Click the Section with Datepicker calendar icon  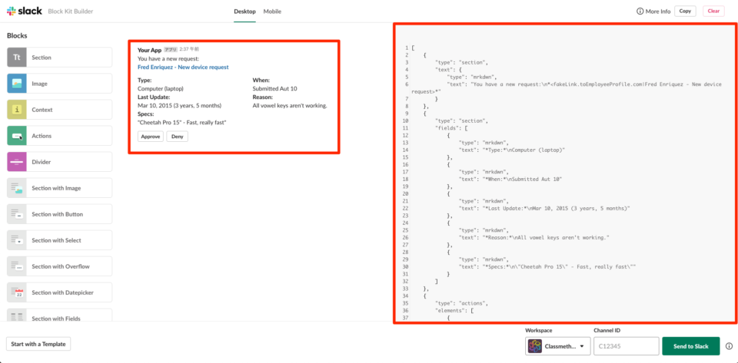tap(16, 292)
